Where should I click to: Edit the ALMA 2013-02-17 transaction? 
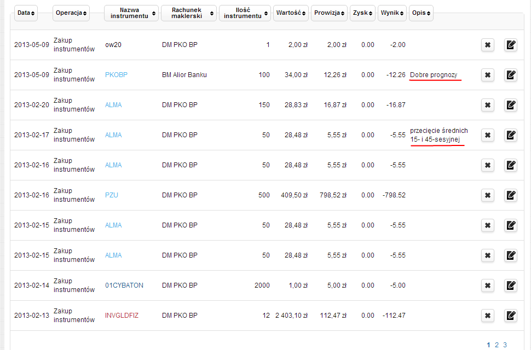510,135
